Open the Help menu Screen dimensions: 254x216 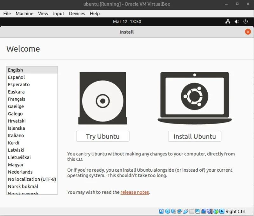point(95,14)
